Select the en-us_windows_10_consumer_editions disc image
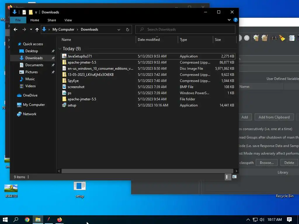The image size is (299, 224). click(x=148, y=68)
